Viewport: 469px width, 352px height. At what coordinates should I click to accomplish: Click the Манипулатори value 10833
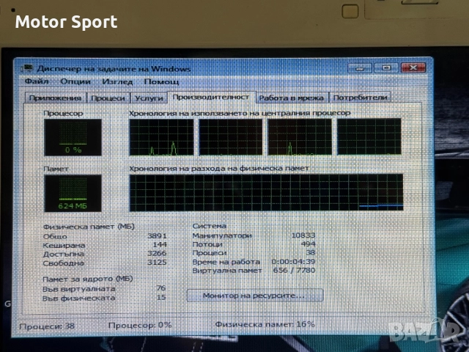[303, 235]
